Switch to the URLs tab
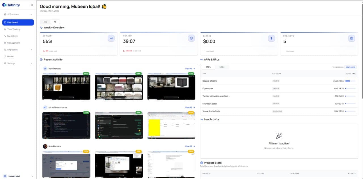 coord(222,67)
